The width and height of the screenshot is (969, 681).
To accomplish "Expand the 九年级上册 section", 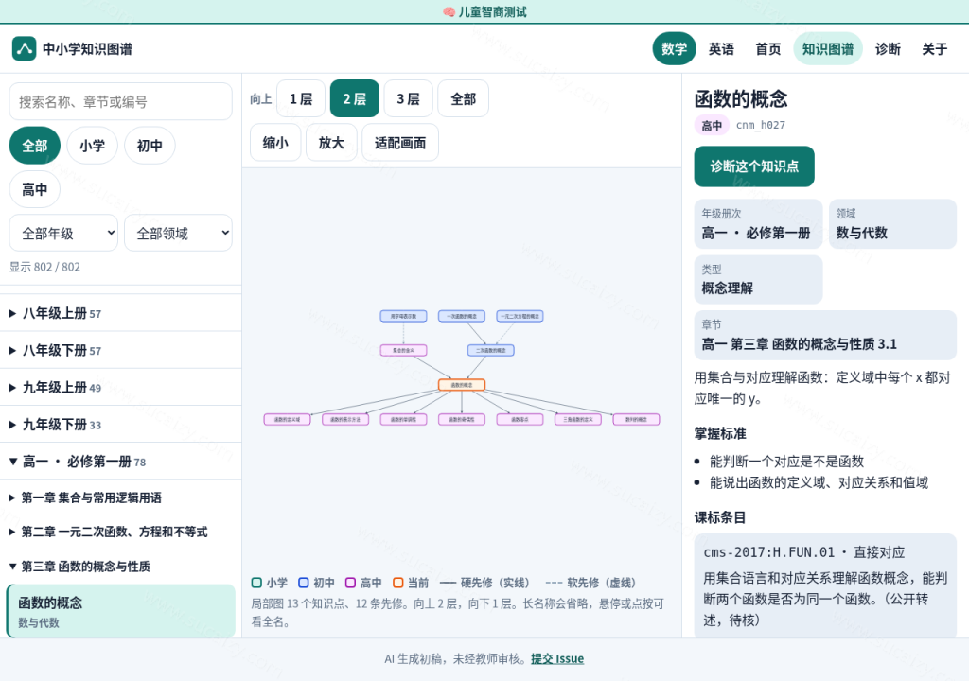I will [120, 388].
